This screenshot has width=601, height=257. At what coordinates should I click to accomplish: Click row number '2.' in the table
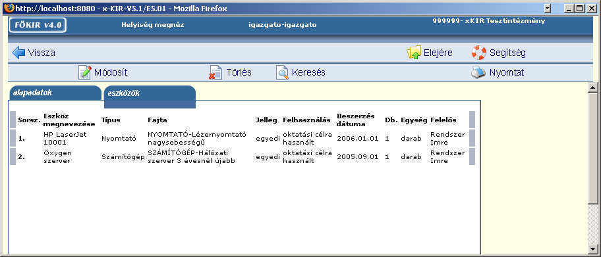click(22, 157)
